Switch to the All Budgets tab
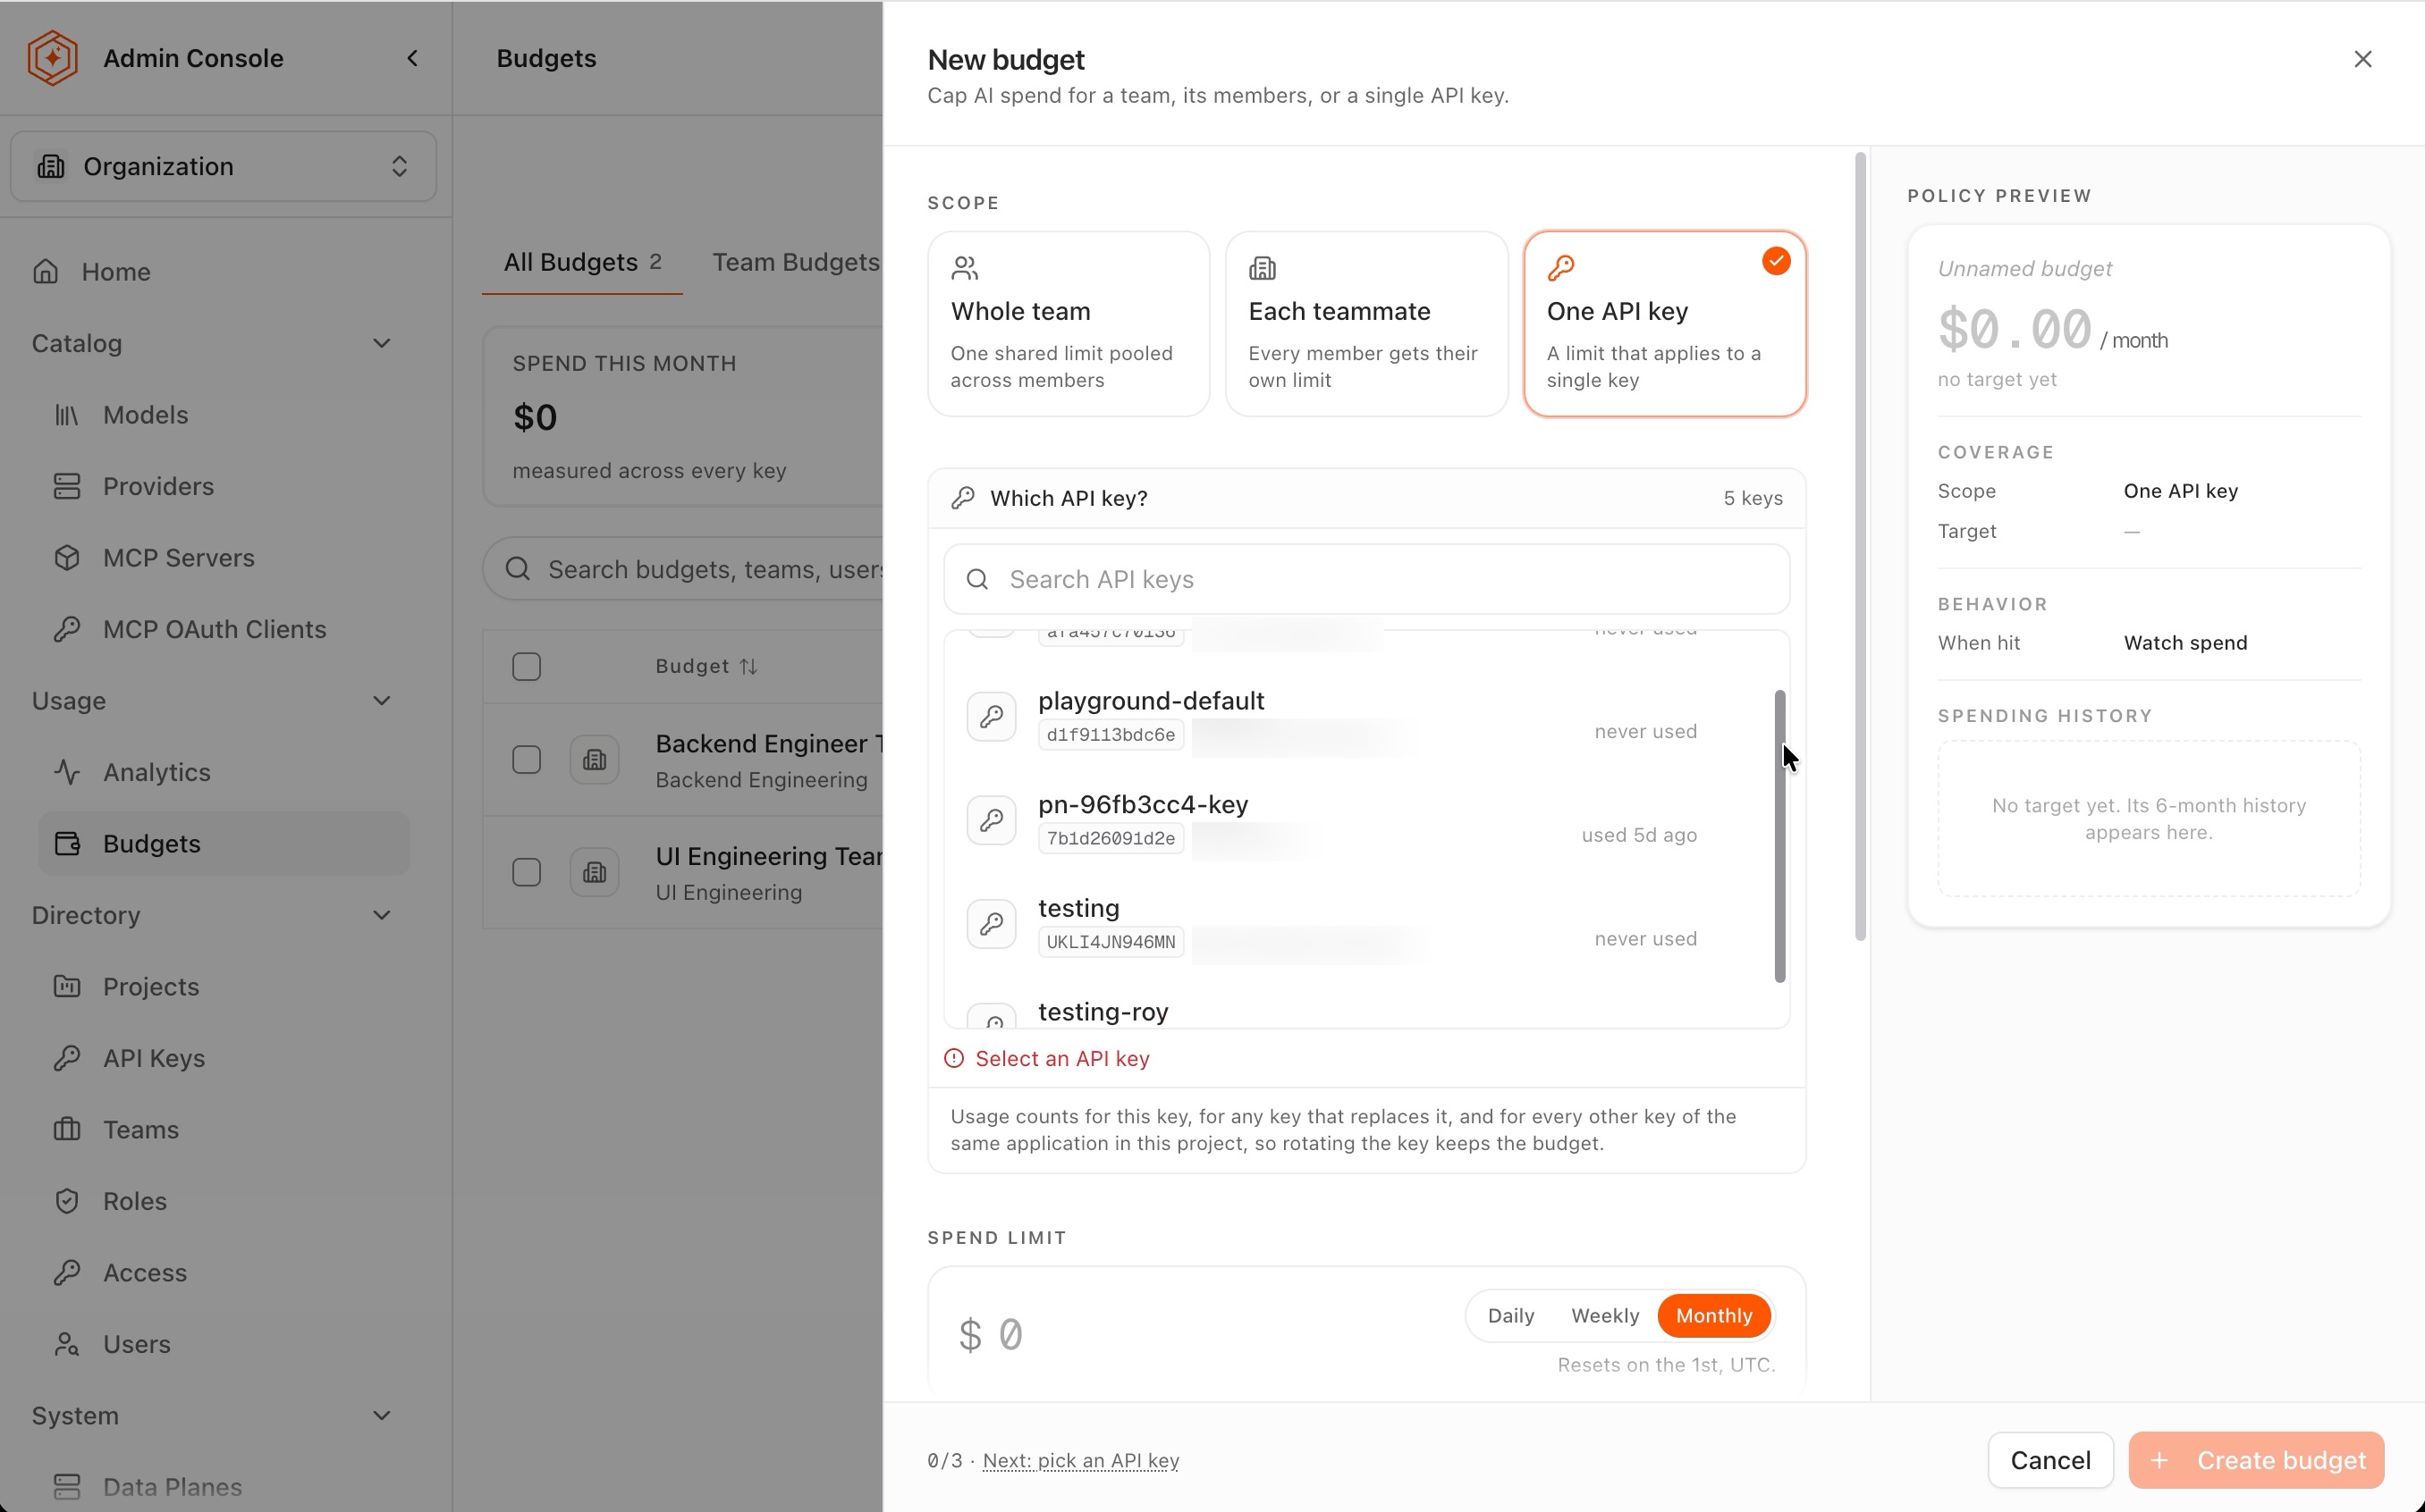 tap(582, 262)
